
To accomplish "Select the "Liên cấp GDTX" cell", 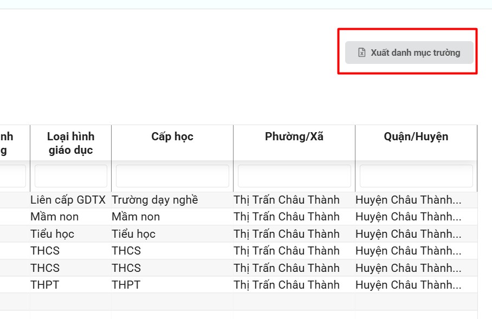I will (68, 200).
